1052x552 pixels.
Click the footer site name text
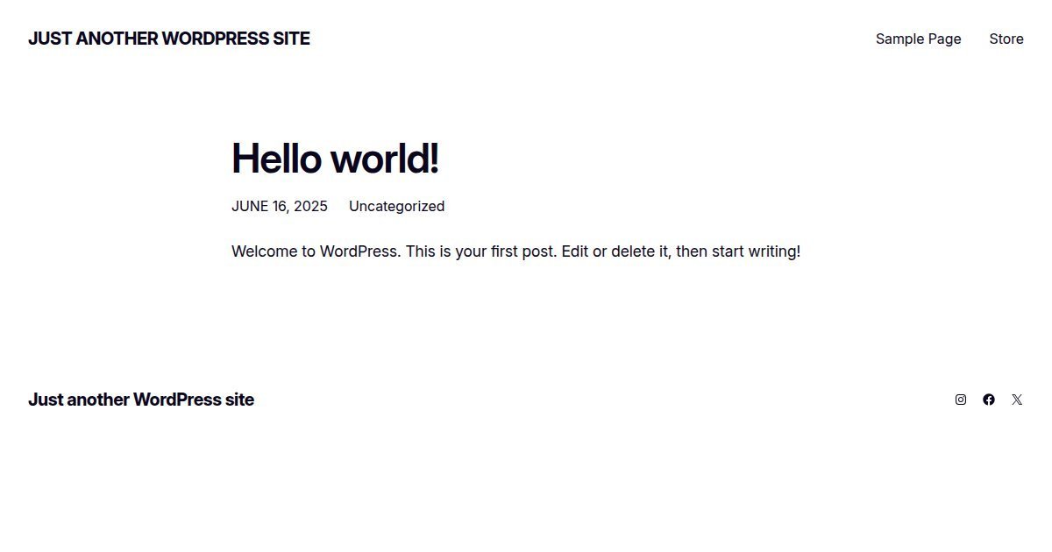[141, 400]
